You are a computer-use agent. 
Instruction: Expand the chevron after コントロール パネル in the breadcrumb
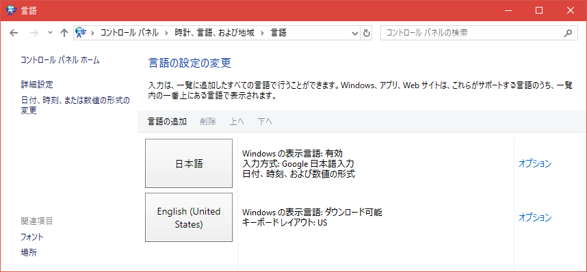pos(167,33)
